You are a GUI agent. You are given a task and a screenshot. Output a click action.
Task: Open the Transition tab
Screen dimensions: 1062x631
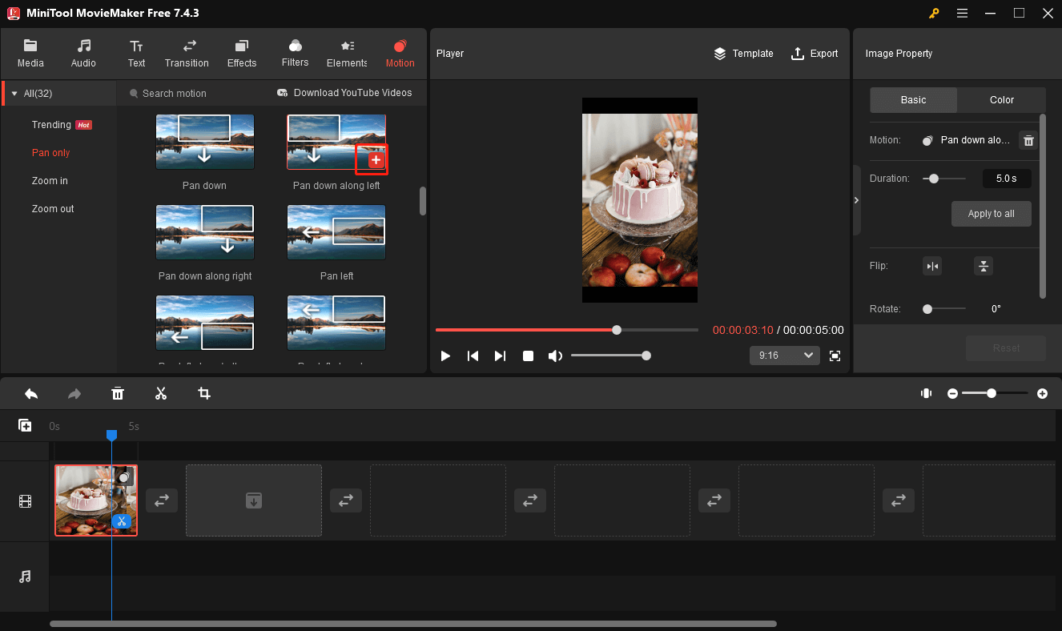click(x=187, y=54)
